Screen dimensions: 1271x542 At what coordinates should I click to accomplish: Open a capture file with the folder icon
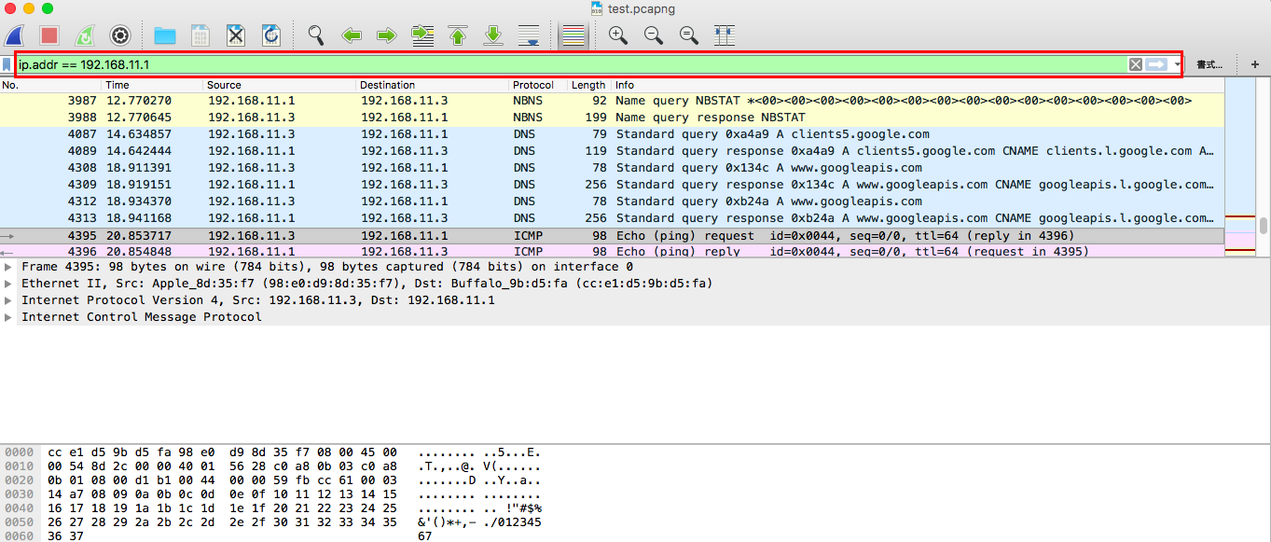click(x=165, y=36)
